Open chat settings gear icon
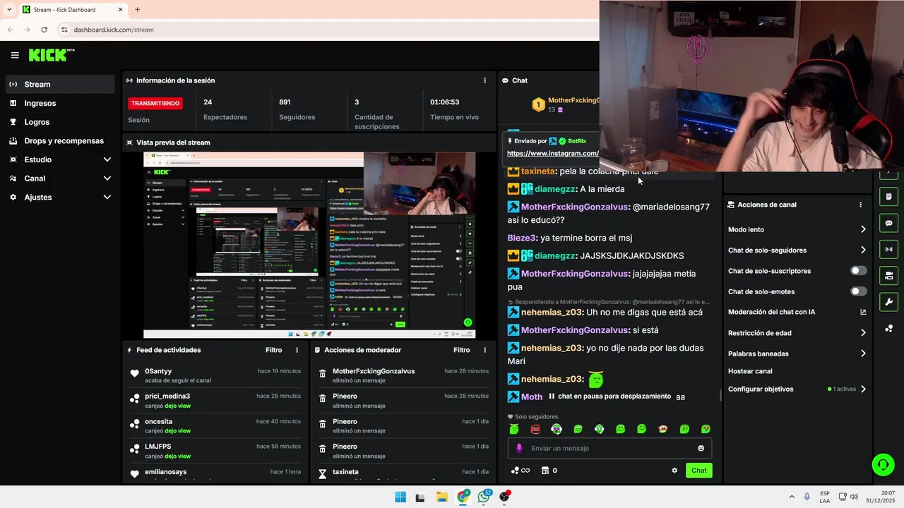This screenshot has width=904, height=508. [x=674, y=471]
